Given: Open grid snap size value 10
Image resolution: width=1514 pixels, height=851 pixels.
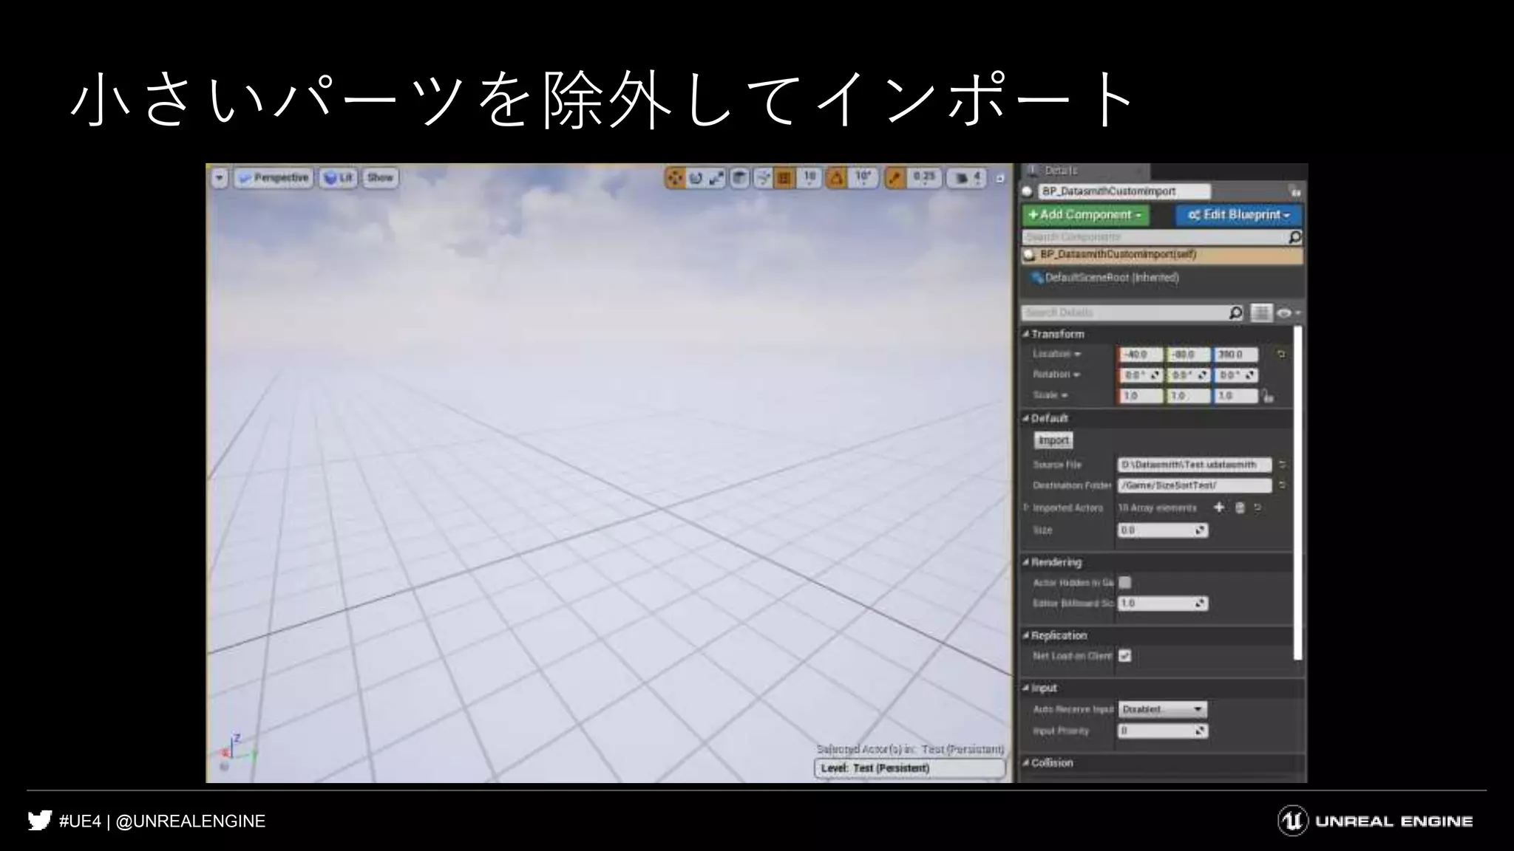Looking at the screenshot, I should 809,178.
